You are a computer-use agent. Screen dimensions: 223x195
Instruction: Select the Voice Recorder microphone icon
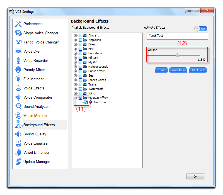[x=18, y=60]
